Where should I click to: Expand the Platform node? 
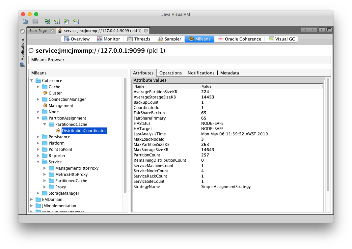38,143
